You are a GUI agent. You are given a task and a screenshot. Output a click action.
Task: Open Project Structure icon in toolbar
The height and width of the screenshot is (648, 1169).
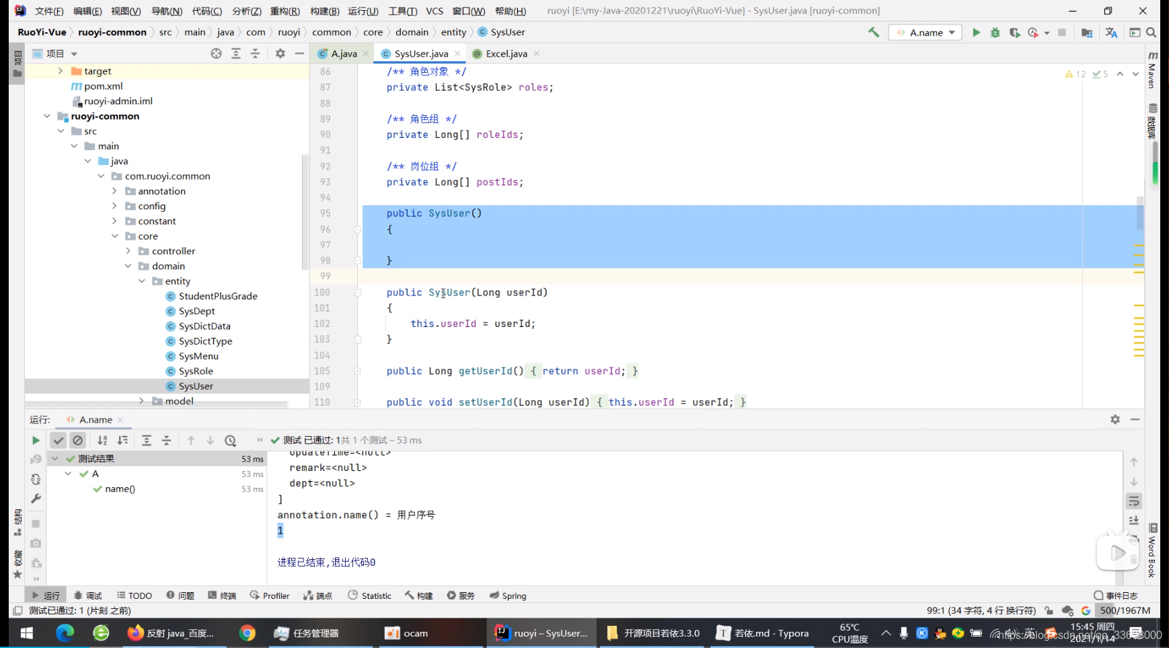pos(1087,32)
